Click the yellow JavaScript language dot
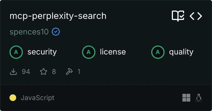 [x=13, y=98]
